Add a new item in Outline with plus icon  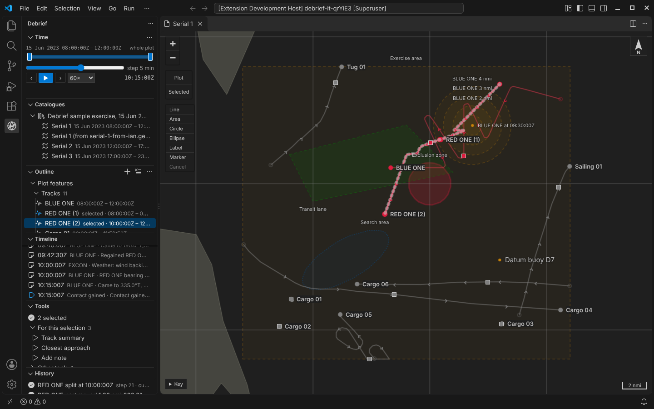[x=127, y=171]
